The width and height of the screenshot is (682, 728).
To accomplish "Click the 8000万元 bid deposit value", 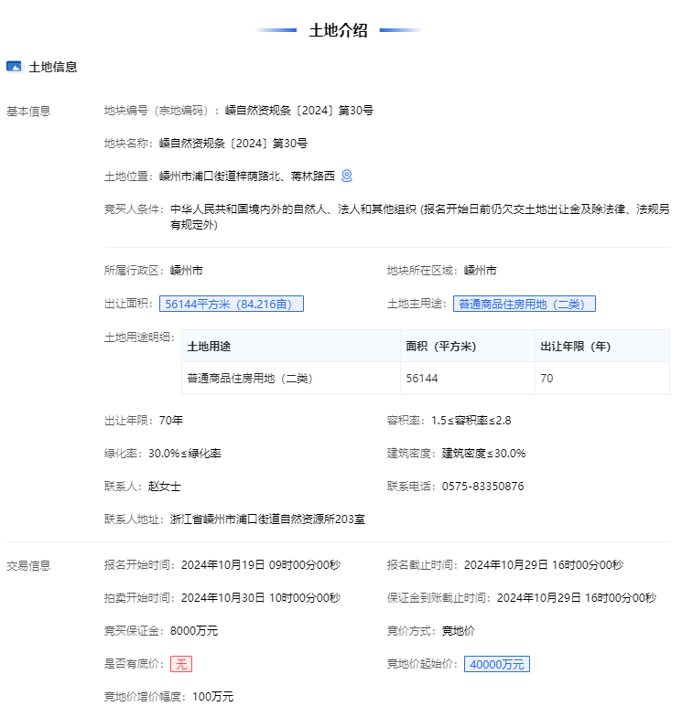I will 194,630.
